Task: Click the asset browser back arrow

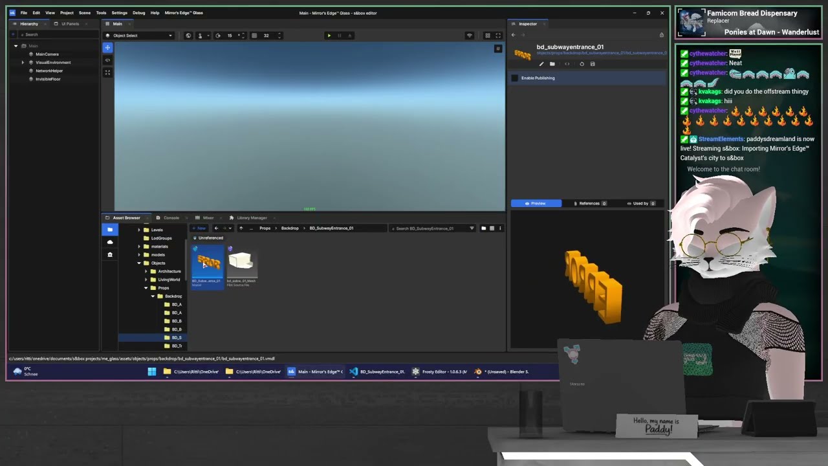Action: coord(217,228)
